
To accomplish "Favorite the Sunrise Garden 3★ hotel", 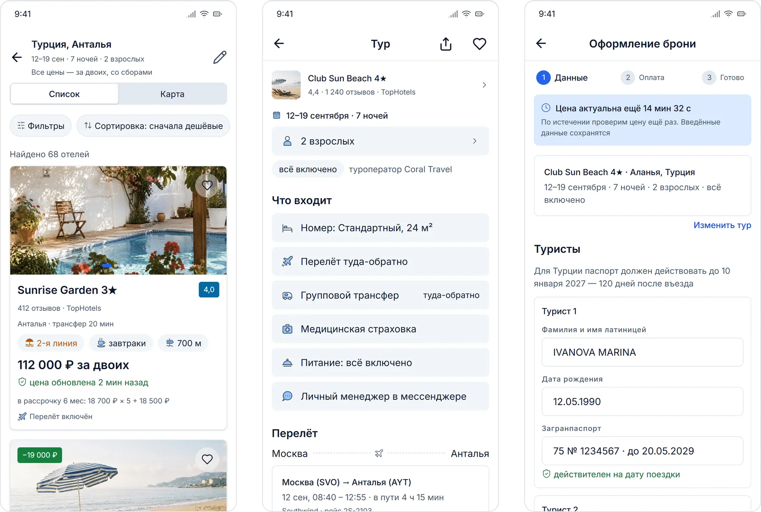I will (207, 185).
